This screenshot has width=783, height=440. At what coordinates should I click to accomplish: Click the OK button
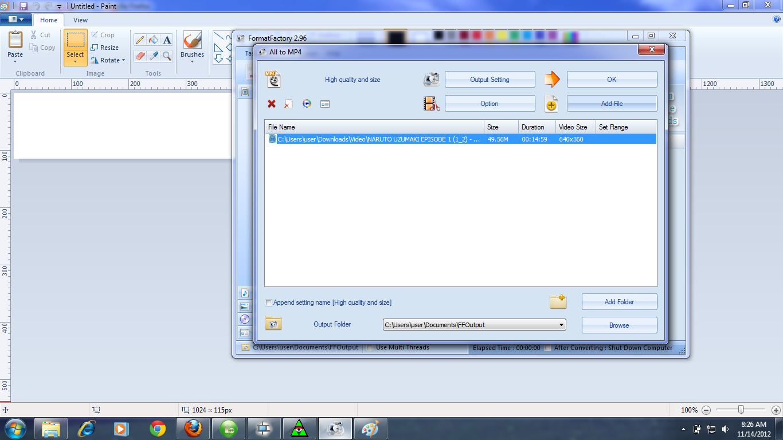(x=612, y=80)
